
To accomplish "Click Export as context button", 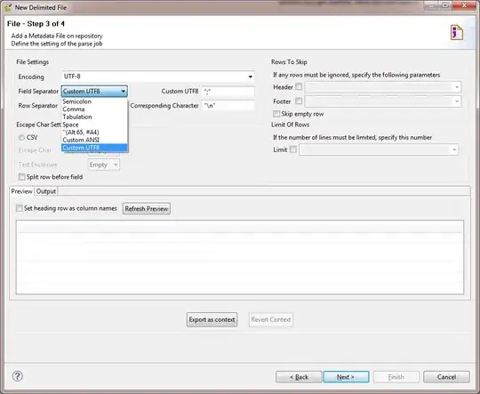I will pyautogui.click(x=212, y=319).
